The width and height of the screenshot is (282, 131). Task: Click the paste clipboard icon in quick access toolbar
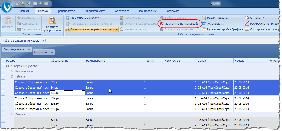pos(35,3)
